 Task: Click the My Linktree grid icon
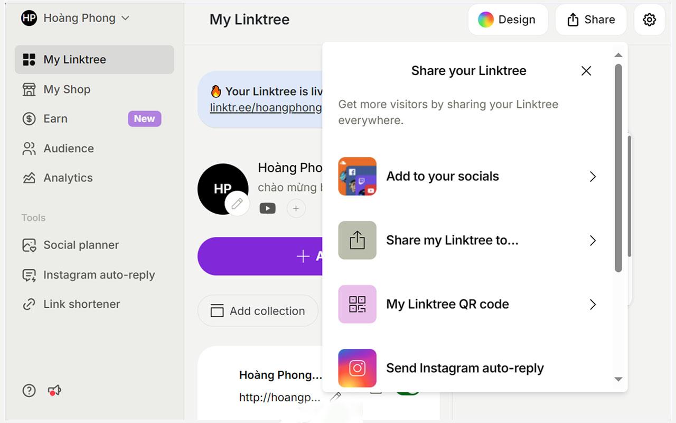click(29, 60)
